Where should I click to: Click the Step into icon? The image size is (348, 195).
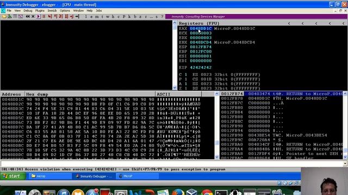coord(50,17)
